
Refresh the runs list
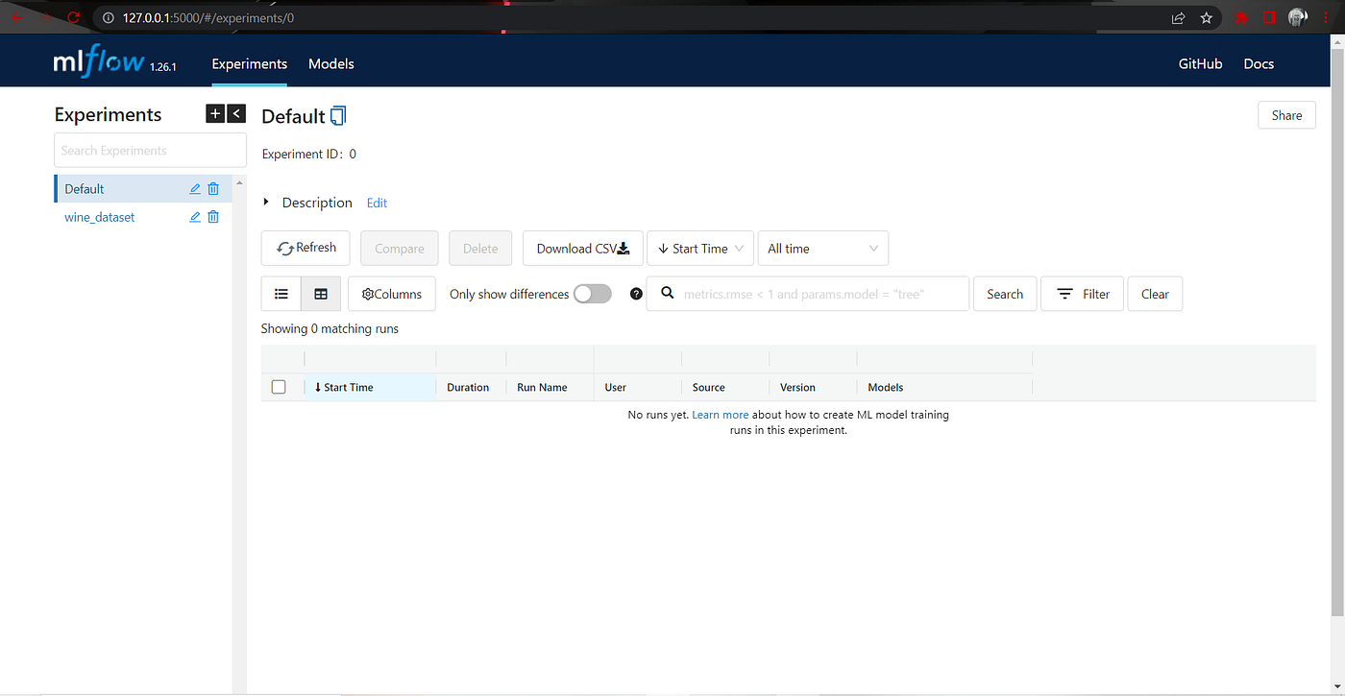[x=305, y=248]
